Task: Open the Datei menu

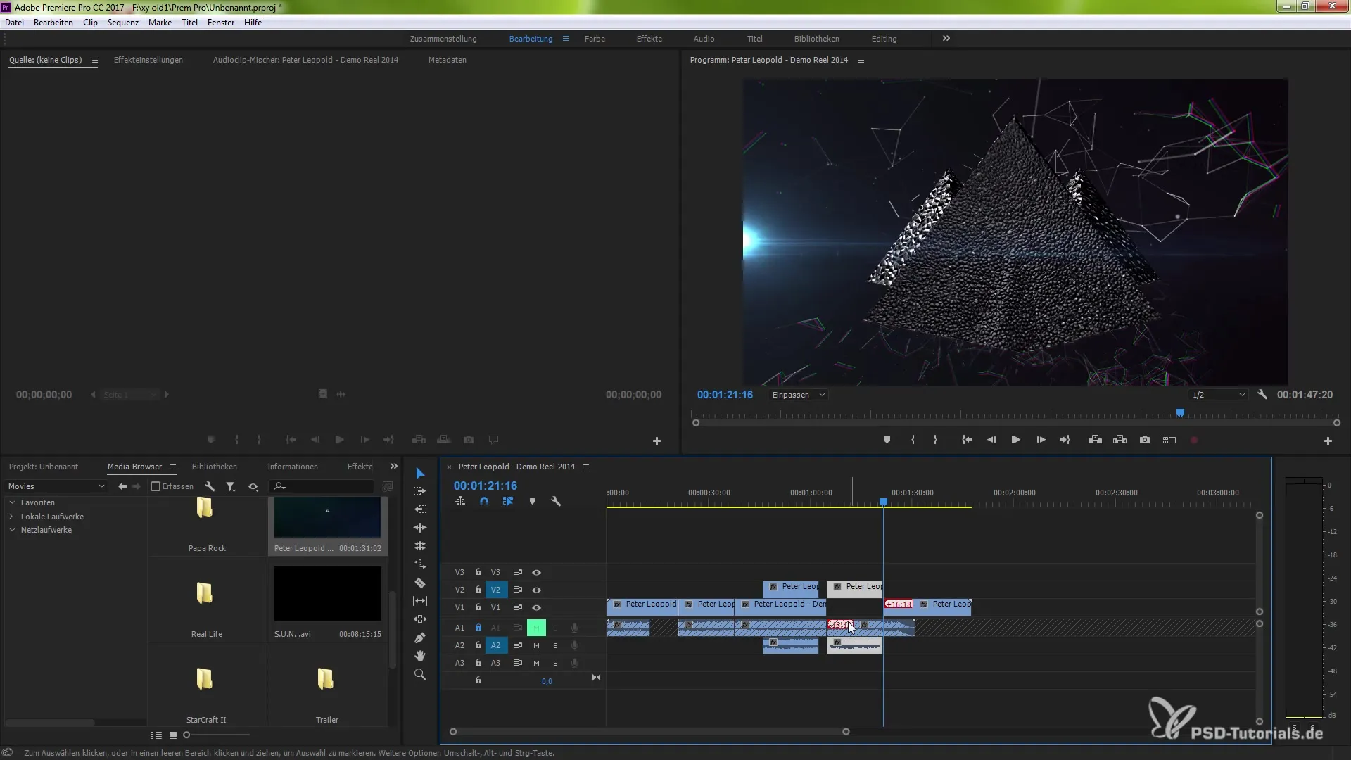Action: point(14,23)
